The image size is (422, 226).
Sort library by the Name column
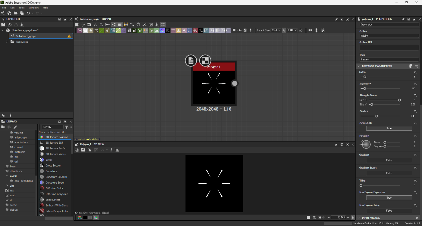coord(42,132)
